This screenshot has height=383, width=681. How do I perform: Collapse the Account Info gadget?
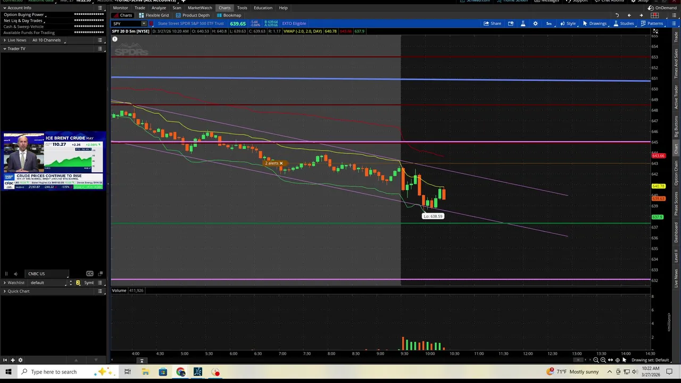point(5,8)
